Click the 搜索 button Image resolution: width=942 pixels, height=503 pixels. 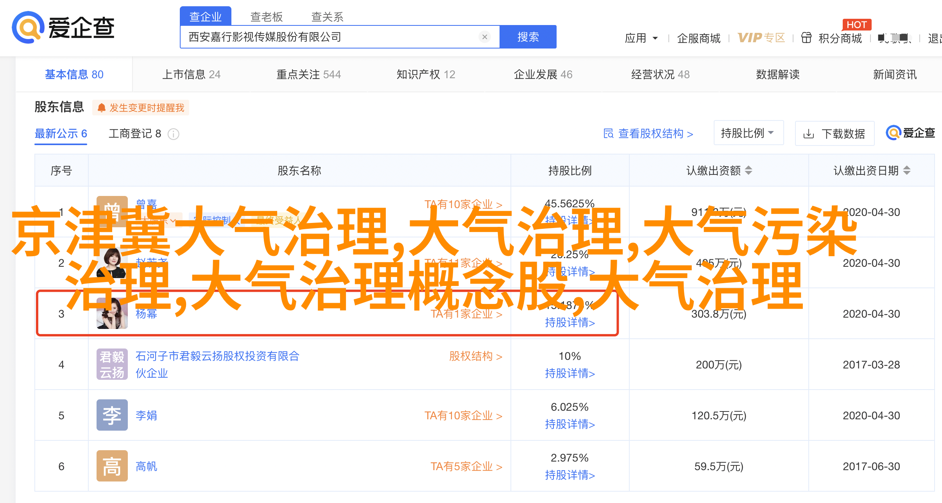[528, 37]
